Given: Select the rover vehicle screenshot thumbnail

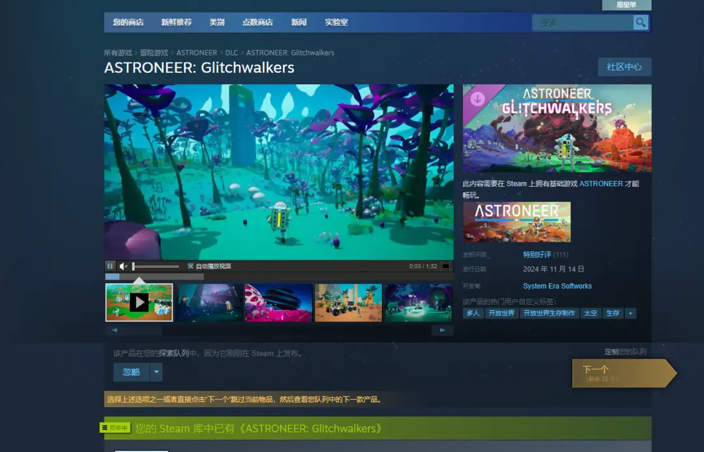Looking at the screenshot, I should tap(348, 303).
